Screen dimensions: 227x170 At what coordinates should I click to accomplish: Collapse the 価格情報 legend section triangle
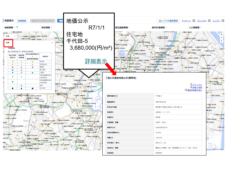click(8, 48)
